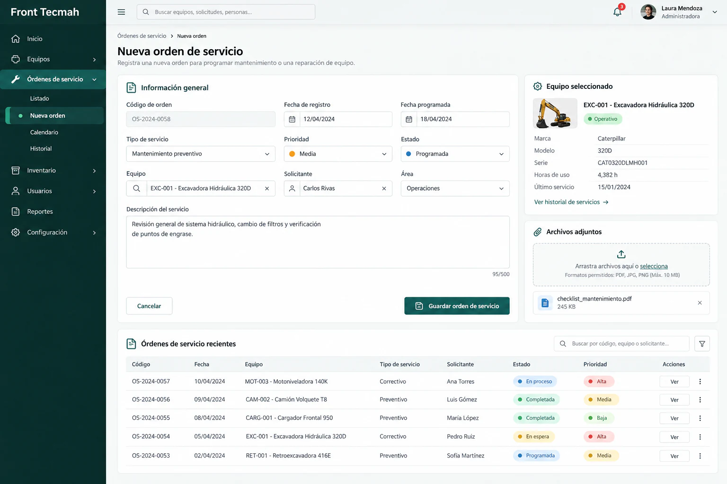The height and width of the screenshot is (484, 727).
Task: Clear the selected Equipo field
Action: pyautogui.click(x=267, y=188)
